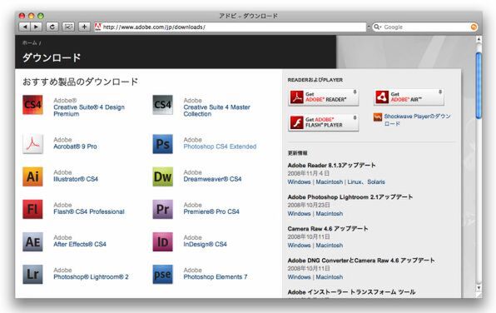Click Windows under DNG Converter update
The width and height of the screenshot is (496, 313).
pyautogui.click(x=299, y=277)
